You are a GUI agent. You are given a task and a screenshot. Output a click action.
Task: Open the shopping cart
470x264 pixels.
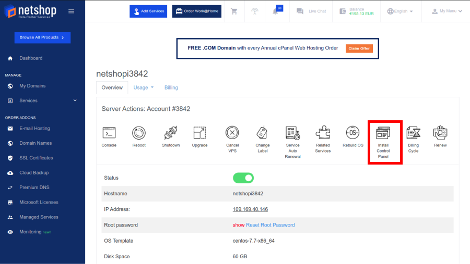tap(234, 11)
